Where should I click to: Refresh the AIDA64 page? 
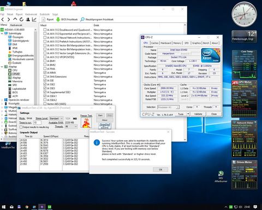[x=21, y=19]
